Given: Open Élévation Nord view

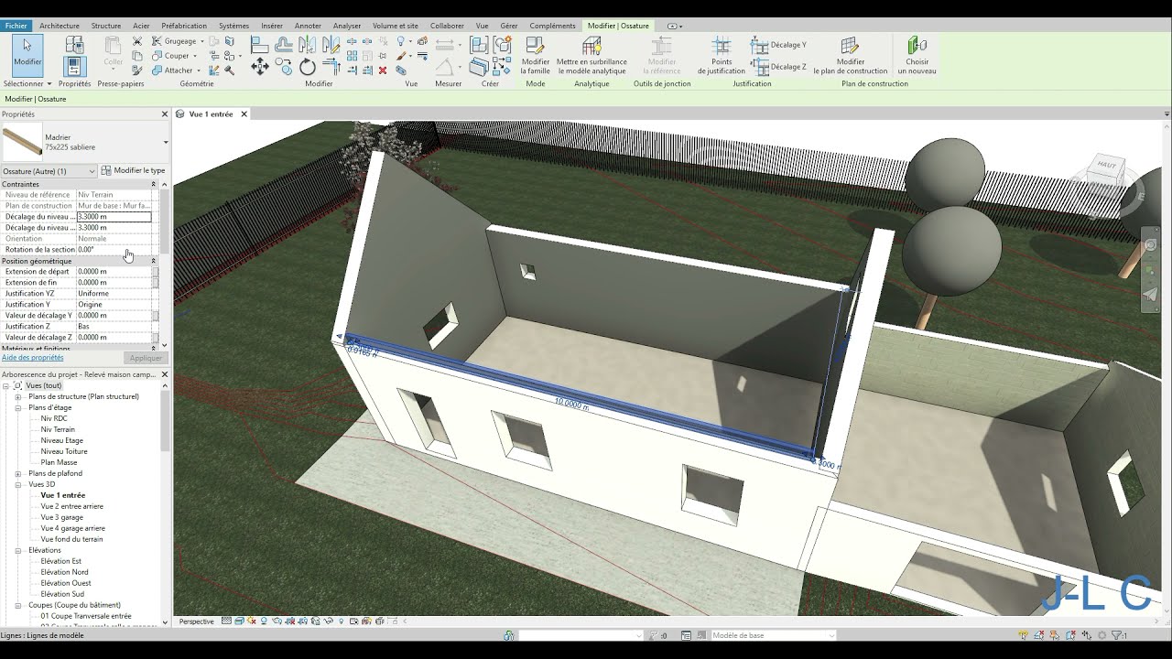Looking at the screenshot, I should click(65, 572).
